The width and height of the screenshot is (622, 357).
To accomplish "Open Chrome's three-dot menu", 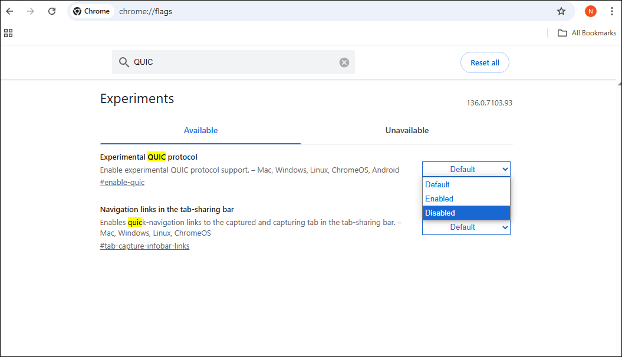I will [x=611, y=11].
